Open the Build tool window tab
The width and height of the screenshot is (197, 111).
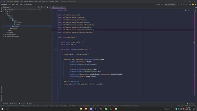pos(30,104)
